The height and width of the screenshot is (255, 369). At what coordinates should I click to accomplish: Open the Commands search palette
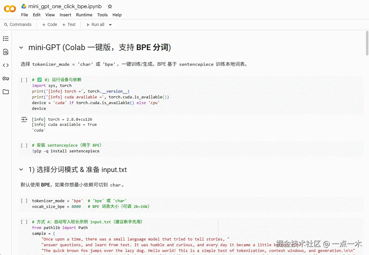pos(18,24)
